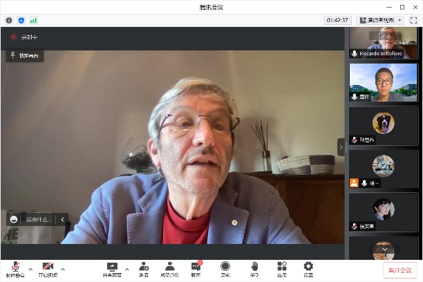
Task: Open the members list panel
Action: (x=169, y=269)
